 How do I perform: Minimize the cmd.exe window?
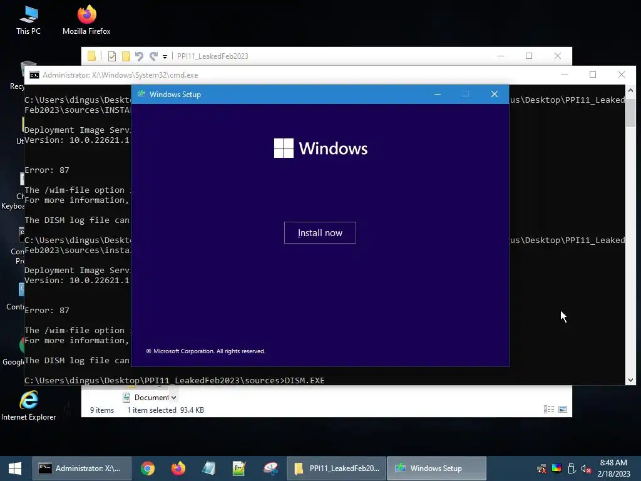point(565,75)
